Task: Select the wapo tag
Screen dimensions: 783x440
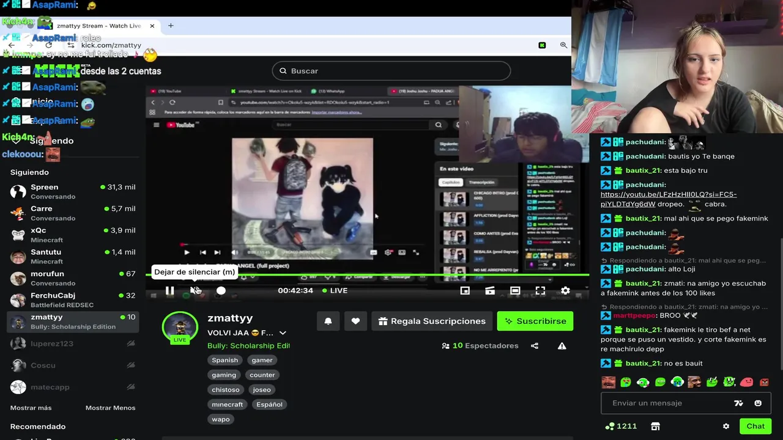Action: click(x=221, y=419)
